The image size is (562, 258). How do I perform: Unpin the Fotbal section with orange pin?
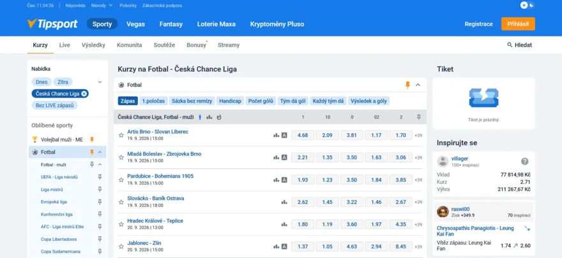point(407,85)
